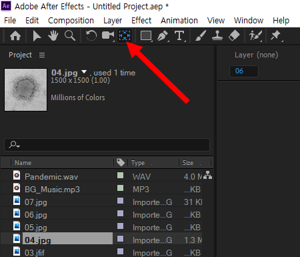Viewport: 300px width, 257px height.
Task: Click the project search input field
Action: (x=107, y=145)
